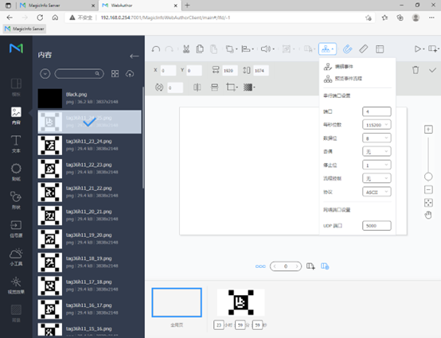Click the Cut scissors icon
441x338 pixels.
coord(186,49)
